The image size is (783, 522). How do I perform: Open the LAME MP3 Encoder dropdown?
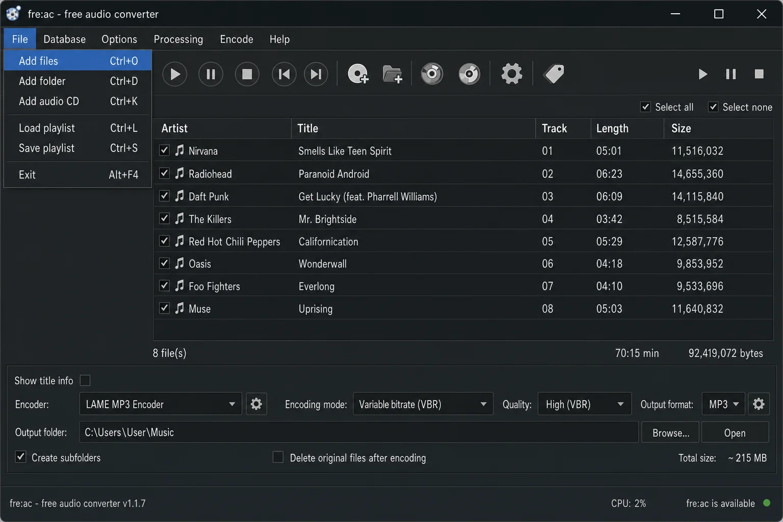point(161,404)
